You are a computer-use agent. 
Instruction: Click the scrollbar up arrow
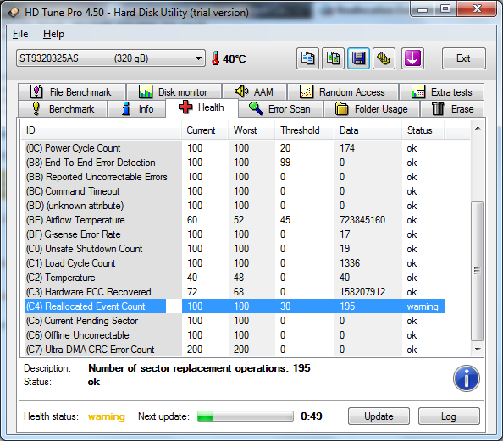pyautogui.click(x=478, y=129)
